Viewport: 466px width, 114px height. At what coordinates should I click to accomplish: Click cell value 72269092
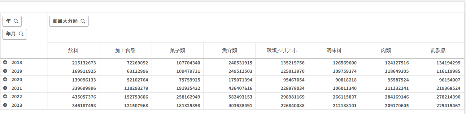137,63
